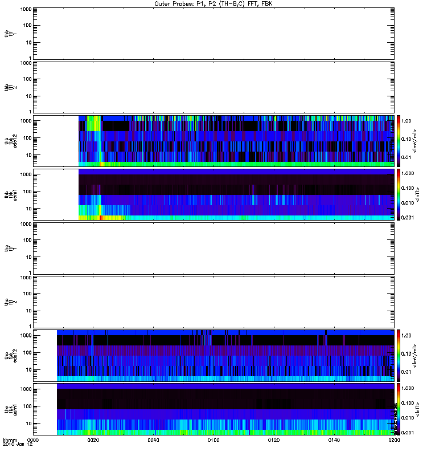Click the 'hhmm' axis unit label

tap(10, 440)
